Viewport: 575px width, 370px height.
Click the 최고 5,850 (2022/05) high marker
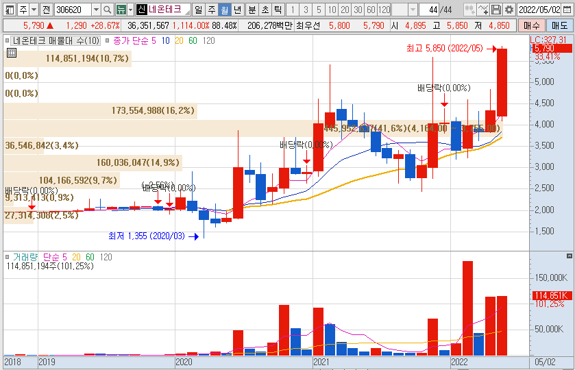[445, 49]
